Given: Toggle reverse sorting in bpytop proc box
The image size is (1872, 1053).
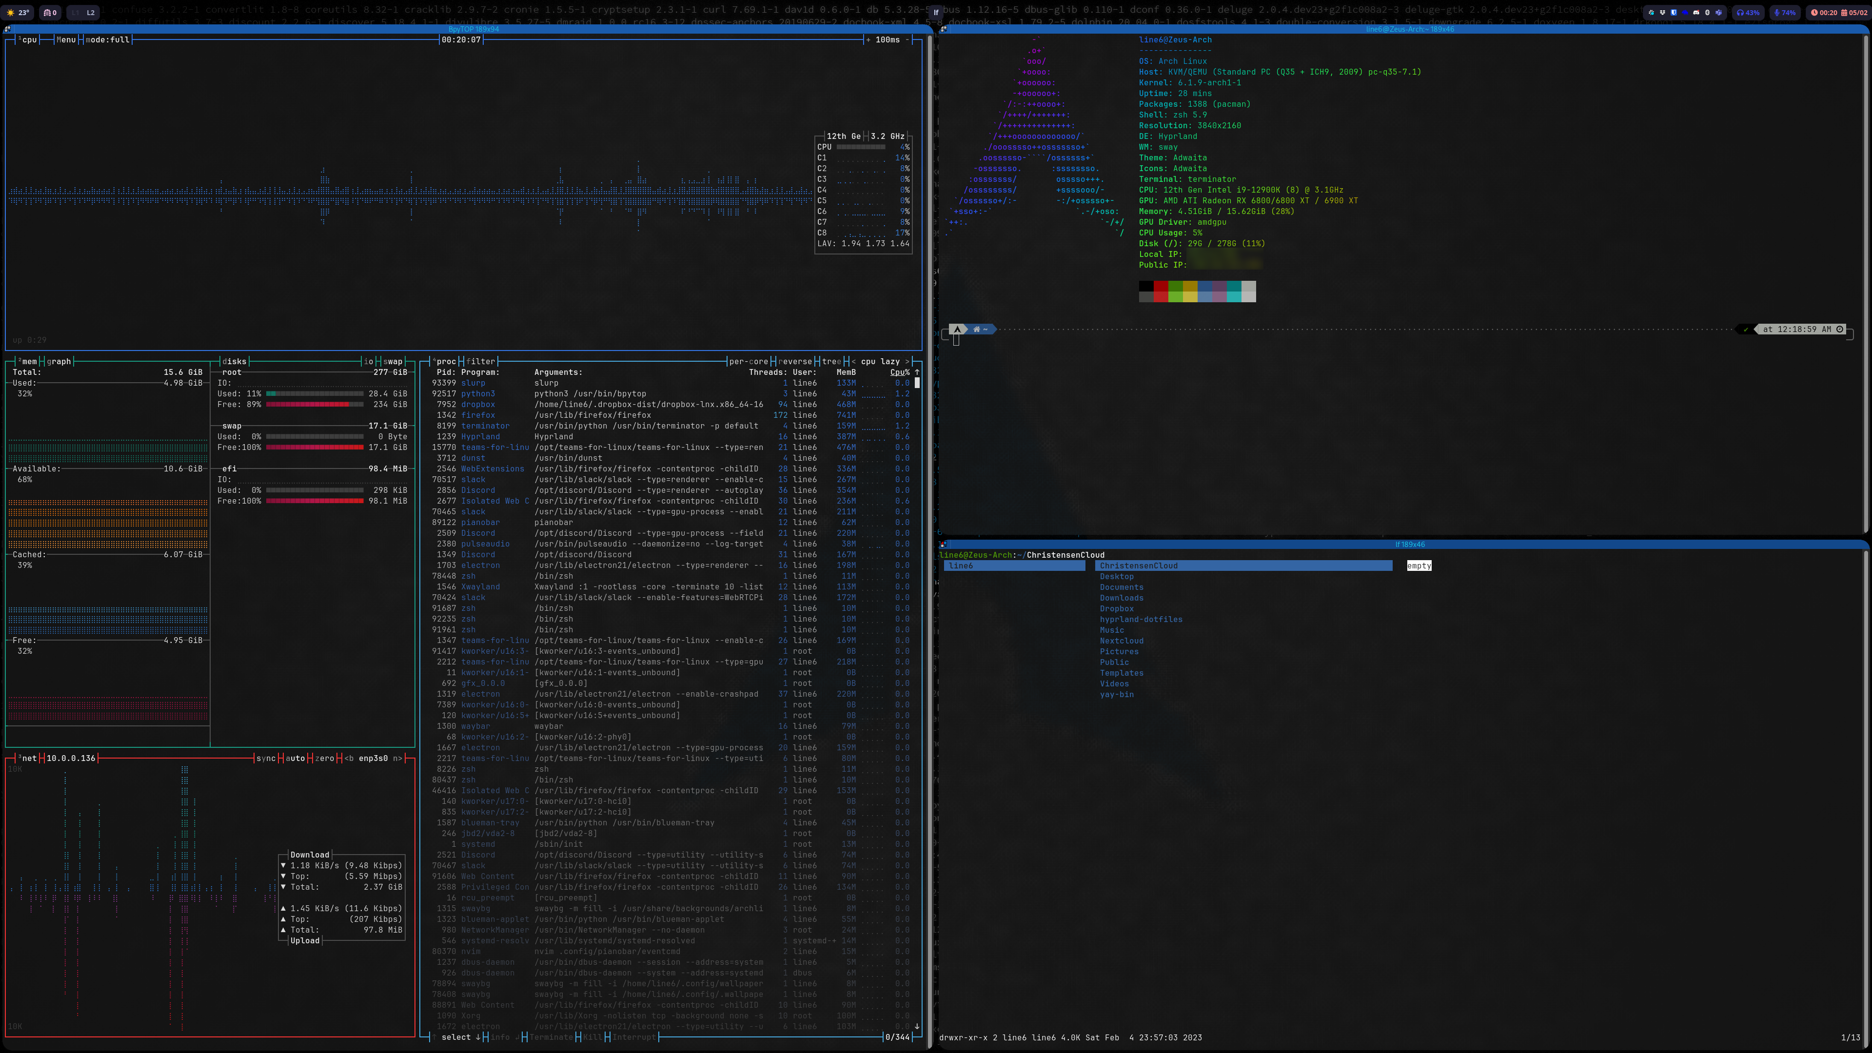Looking at the screenshot, I should (795, 361).
